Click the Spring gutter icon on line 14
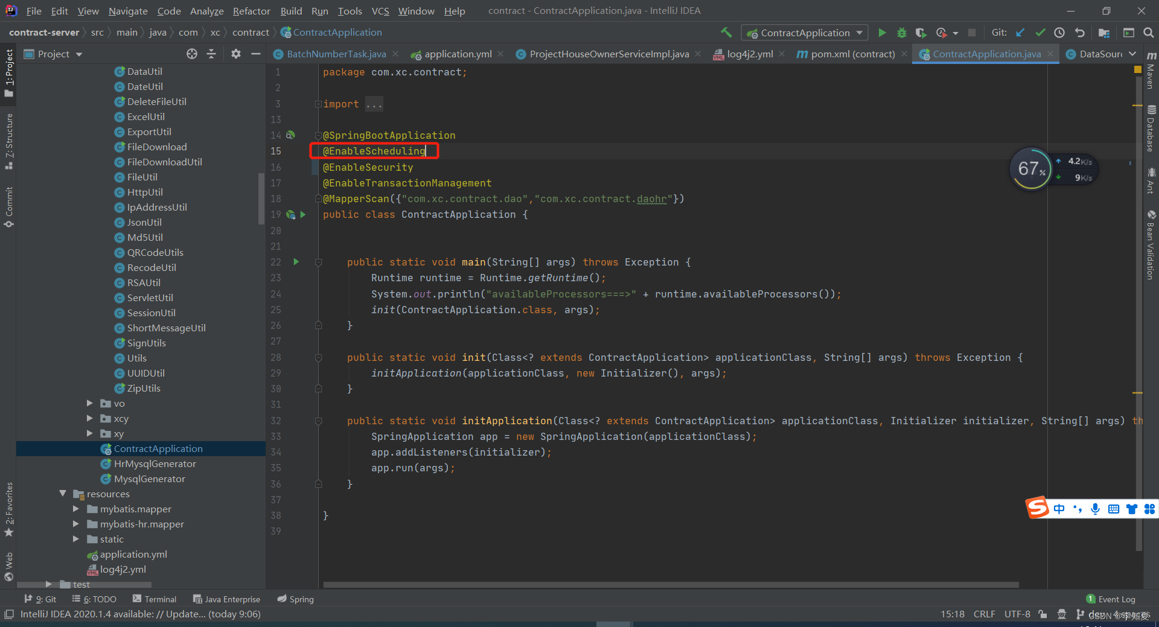This screenshot has height=627, width=1159. point(290,135)
